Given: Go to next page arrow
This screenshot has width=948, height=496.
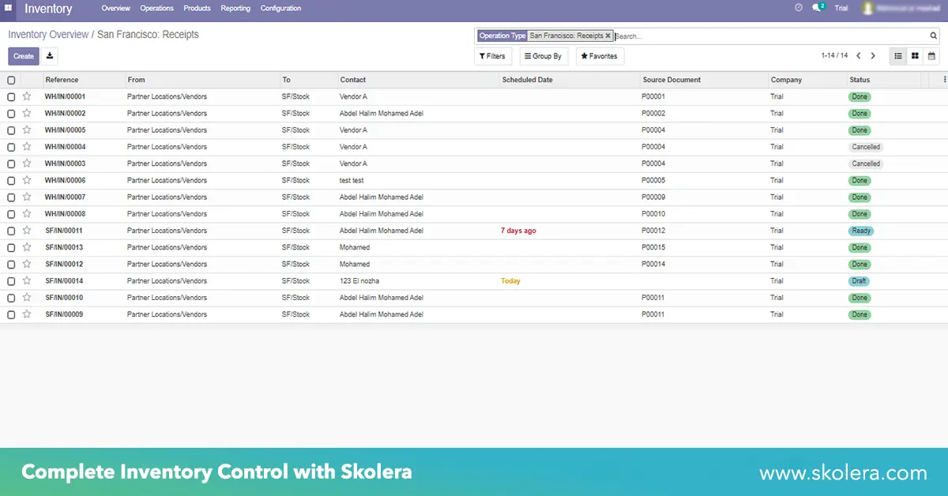Looking at the screenshot, I should [873, 56].
